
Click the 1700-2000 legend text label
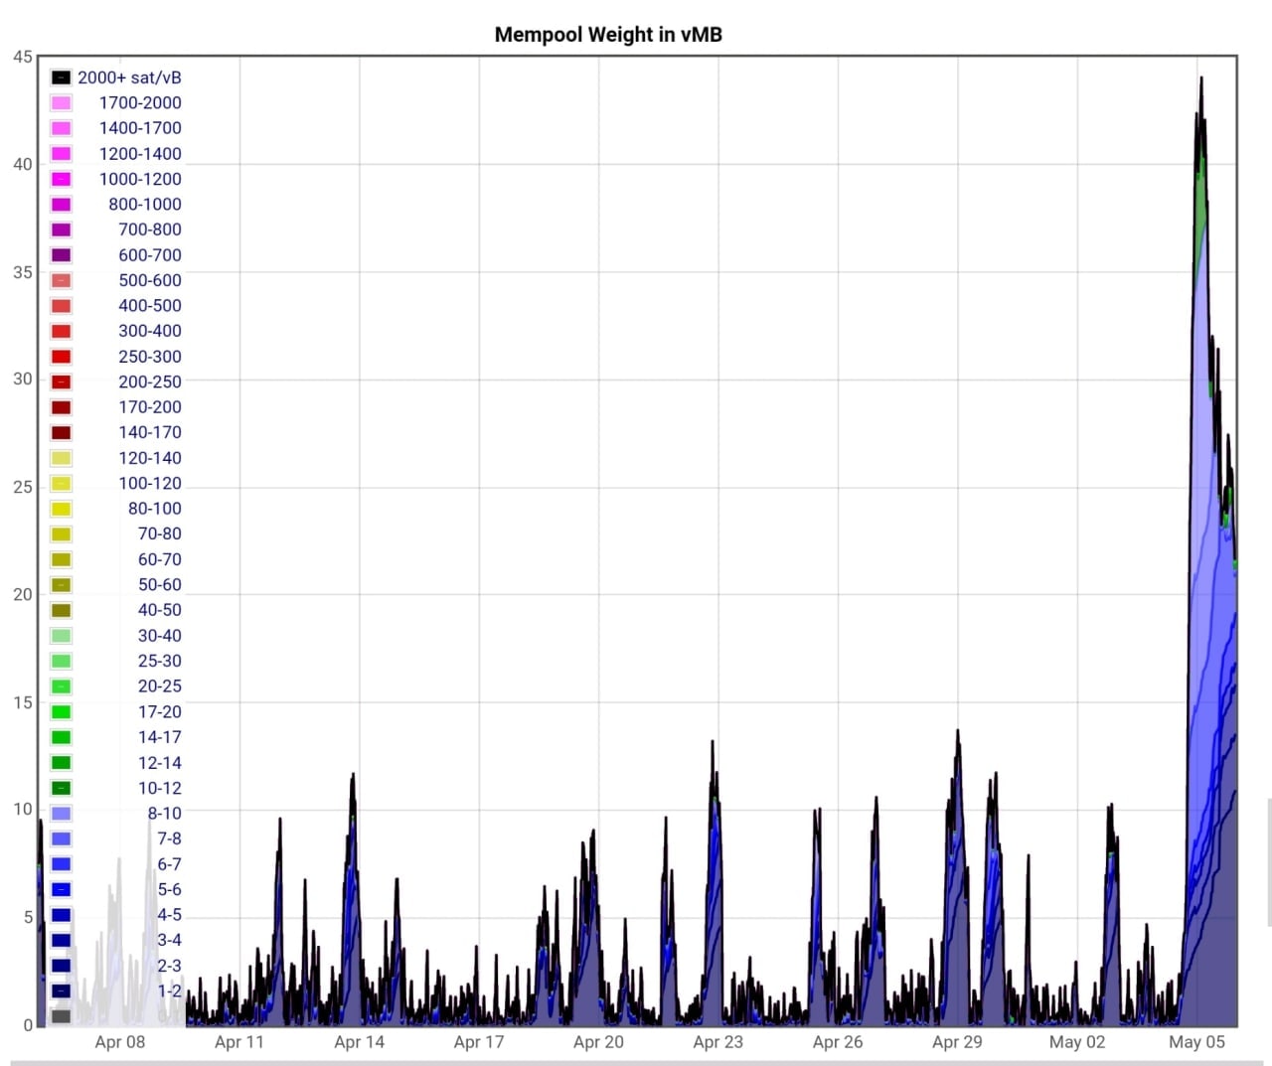140,102
